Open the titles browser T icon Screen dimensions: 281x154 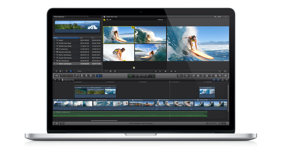click(x=211, y=76)
